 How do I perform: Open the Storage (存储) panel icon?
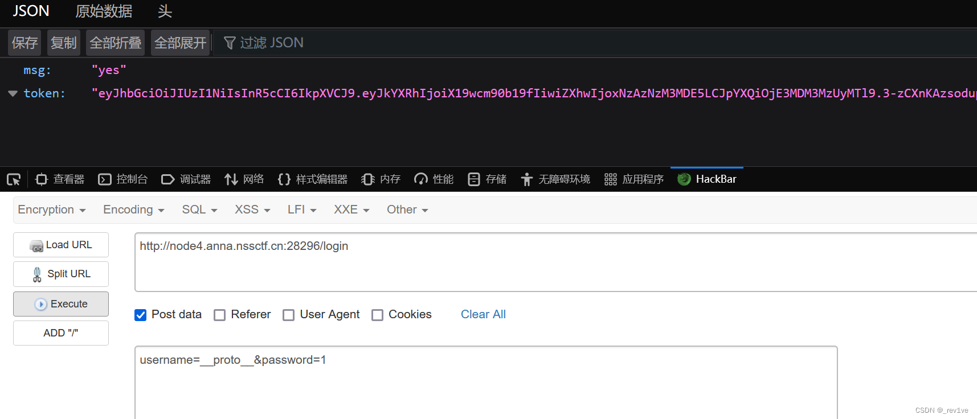(x=474, y=179)
